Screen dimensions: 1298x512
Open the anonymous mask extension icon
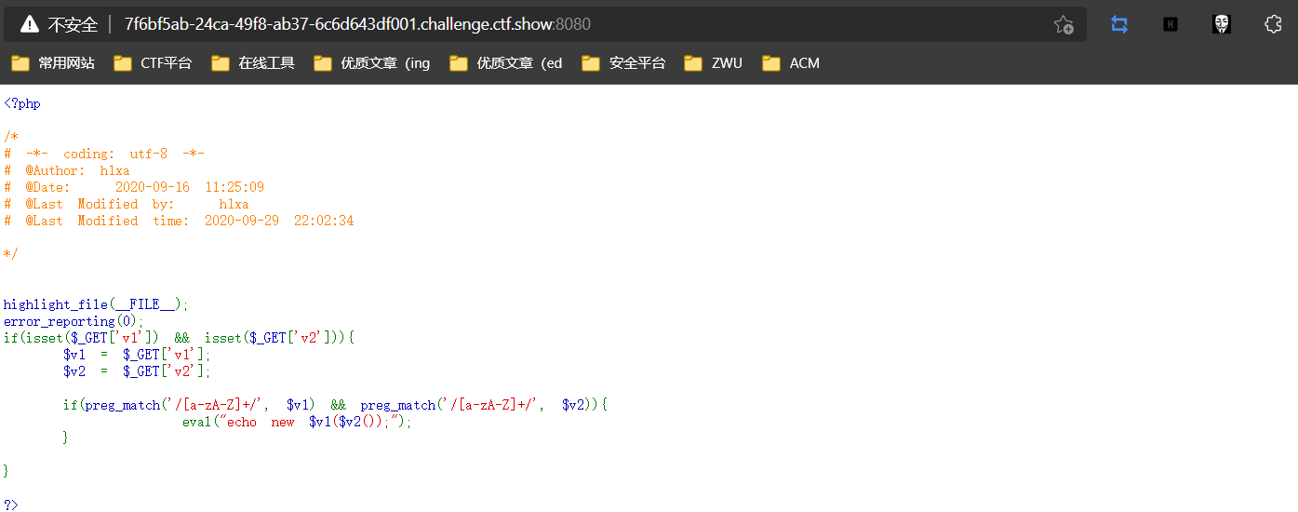(x=1222, y=25)
